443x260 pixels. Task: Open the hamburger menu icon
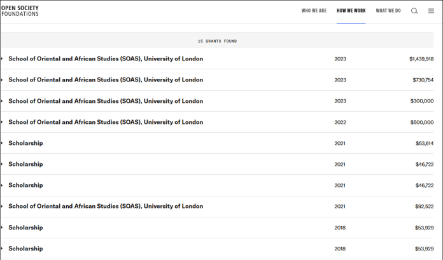[431, 11]
